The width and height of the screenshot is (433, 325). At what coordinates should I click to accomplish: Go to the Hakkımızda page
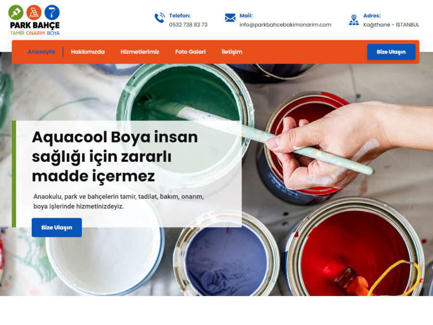(x=88, y=52)
